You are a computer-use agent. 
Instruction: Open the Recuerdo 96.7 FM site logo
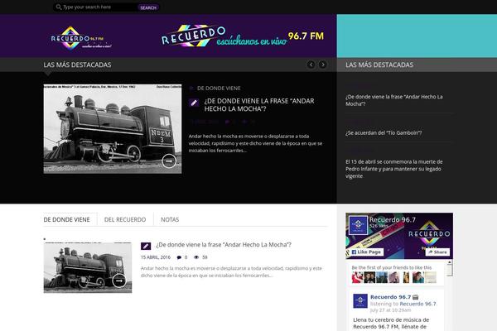pos(81,38)
